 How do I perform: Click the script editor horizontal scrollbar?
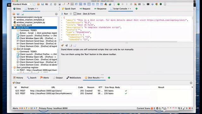point(120,41)
